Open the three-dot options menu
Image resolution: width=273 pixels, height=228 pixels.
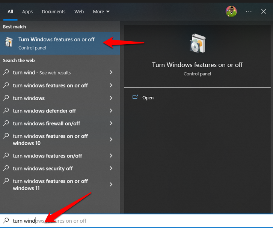pyautogui.click(x=249, y=12)
